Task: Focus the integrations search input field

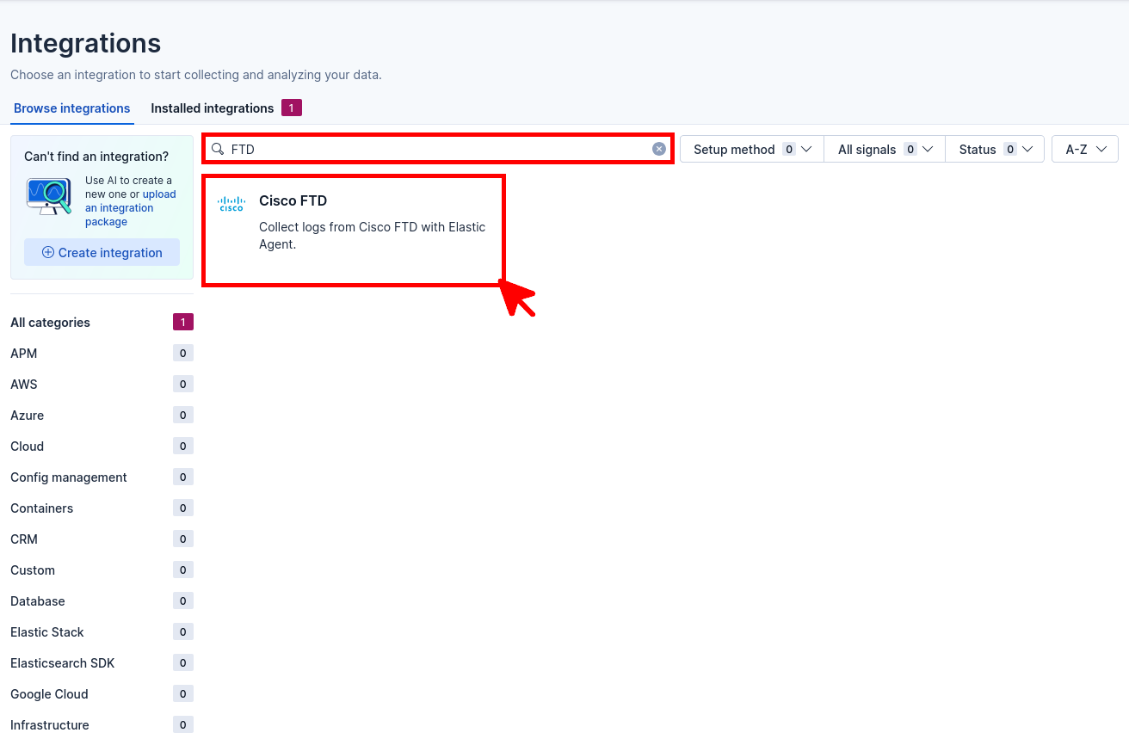Action: pyautogui.click(x=439, y=149)
